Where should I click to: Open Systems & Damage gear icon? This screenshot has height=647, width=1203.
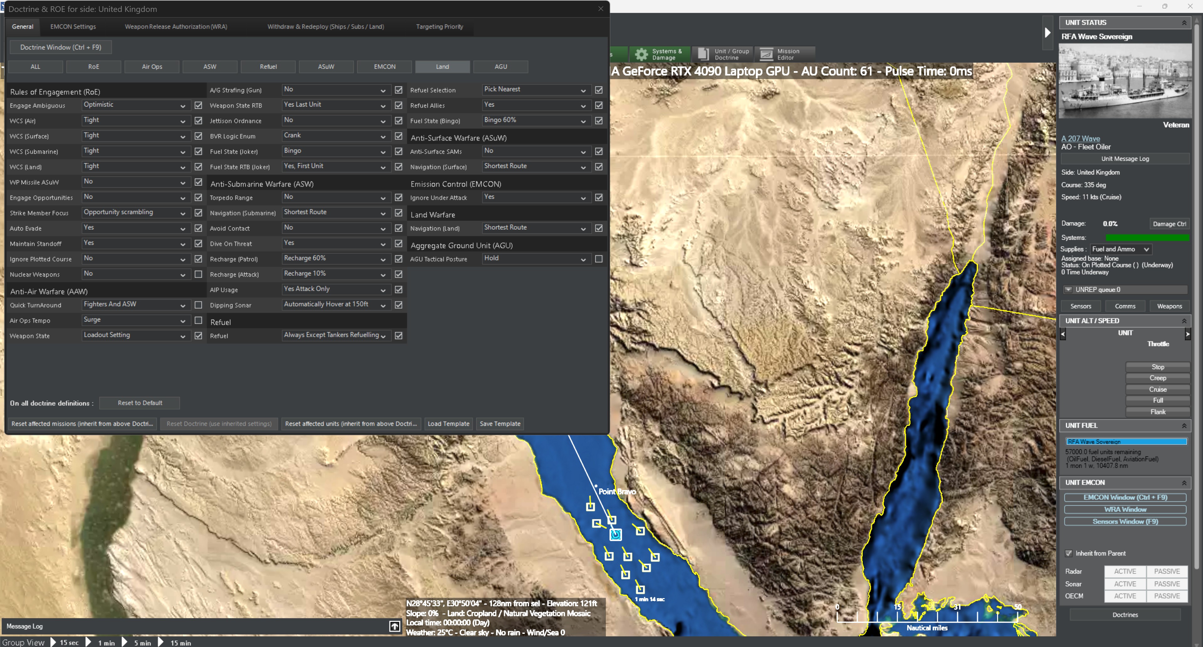tap(642, 54)
